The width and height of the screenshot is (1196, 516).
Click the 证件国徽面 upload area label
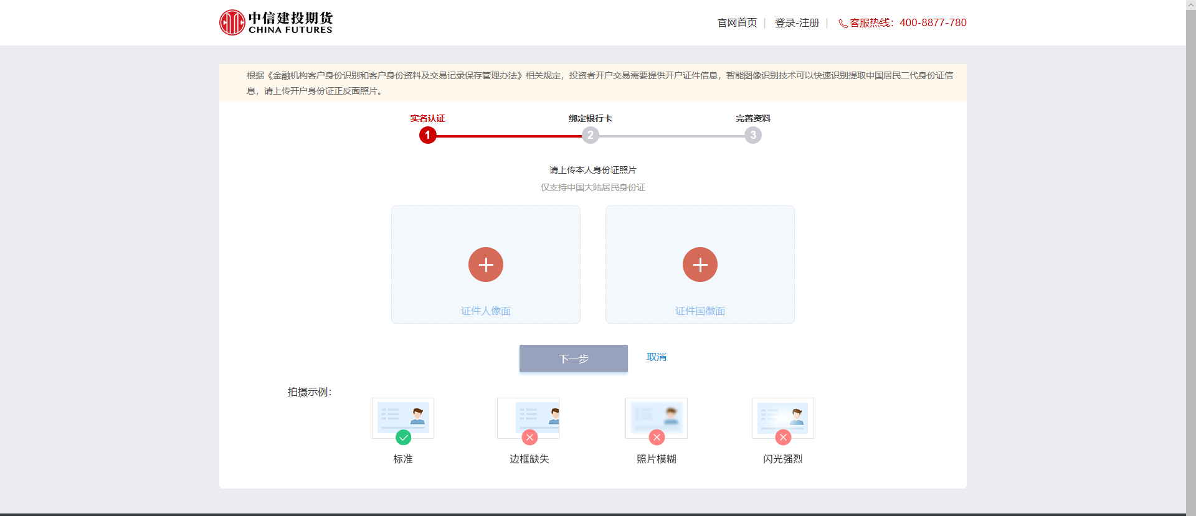tap(700, 311)
